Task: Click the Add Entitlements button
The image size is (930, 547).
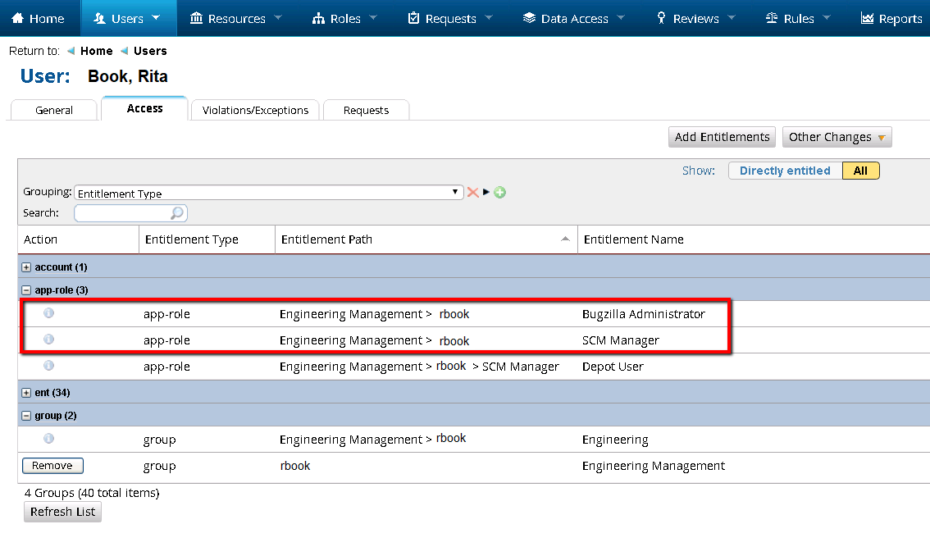Action: pyautogui.click(x=722, y=137)
